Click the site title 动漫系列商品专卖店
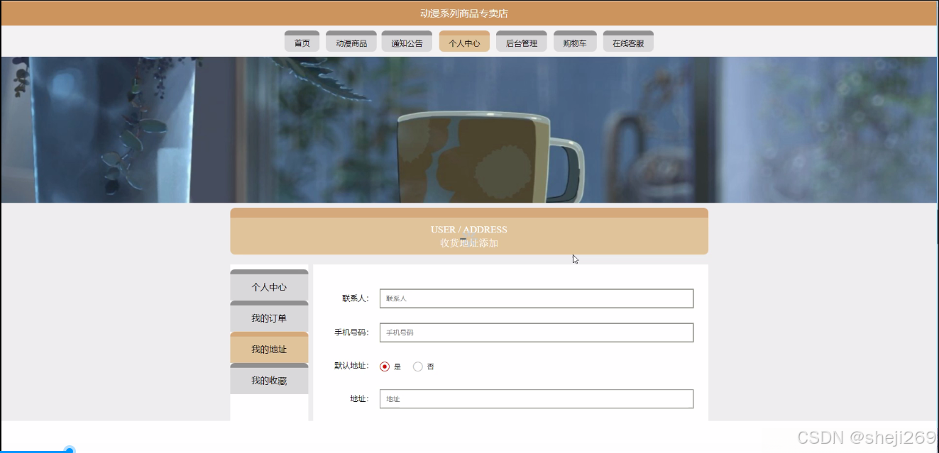Viewport: 939px width, 453px height. pyautogui.click(x=469, y=13)
